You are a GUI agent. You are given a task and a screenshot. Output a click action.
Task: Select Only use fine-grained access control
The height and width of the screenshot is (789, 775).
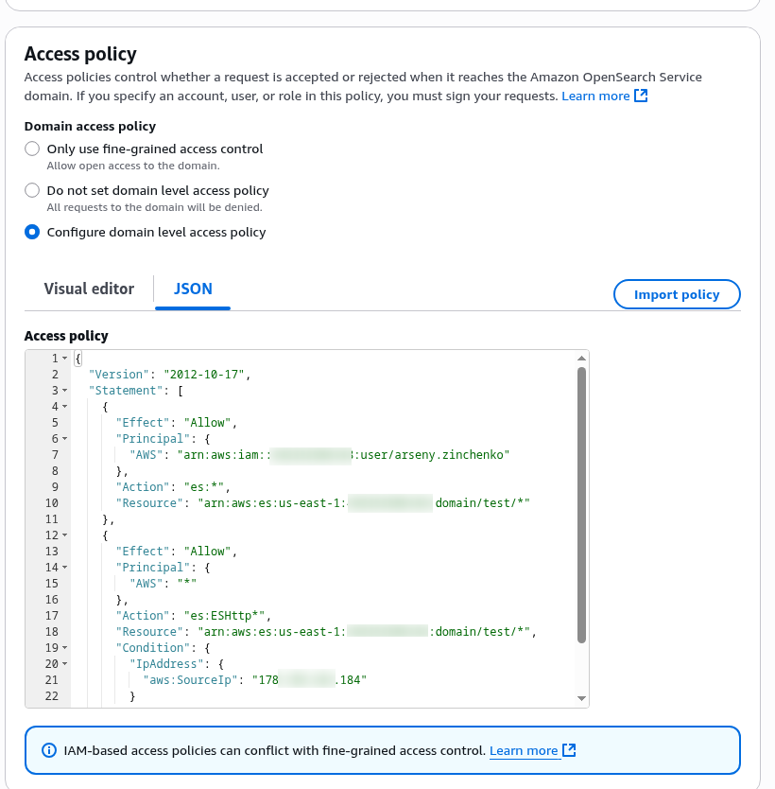pos(32,149)
